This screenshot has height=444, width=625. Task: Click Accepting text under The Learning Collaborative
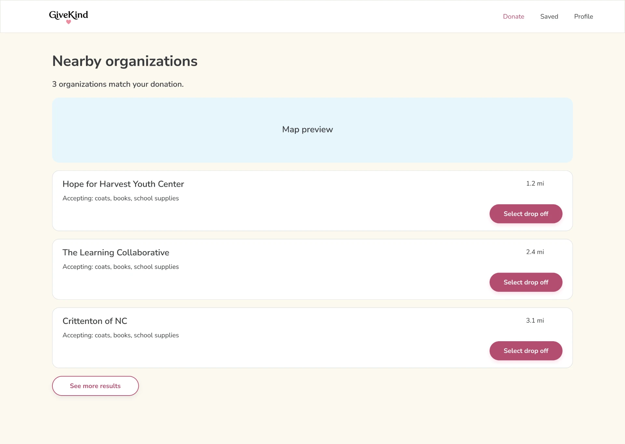[120, 267]
